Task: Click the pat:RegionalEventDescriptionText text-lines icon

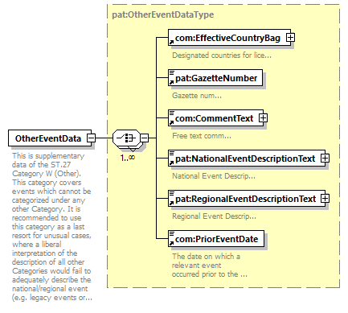Action: 172,194
